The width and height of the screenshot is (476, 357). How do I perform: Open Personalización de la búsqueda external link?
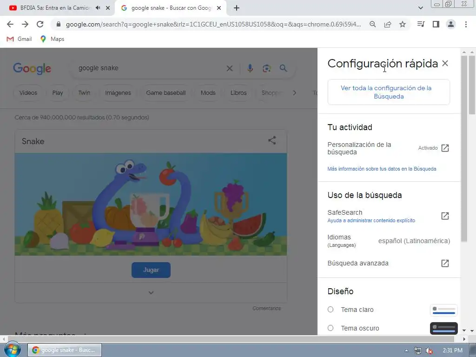pos(445,148)
